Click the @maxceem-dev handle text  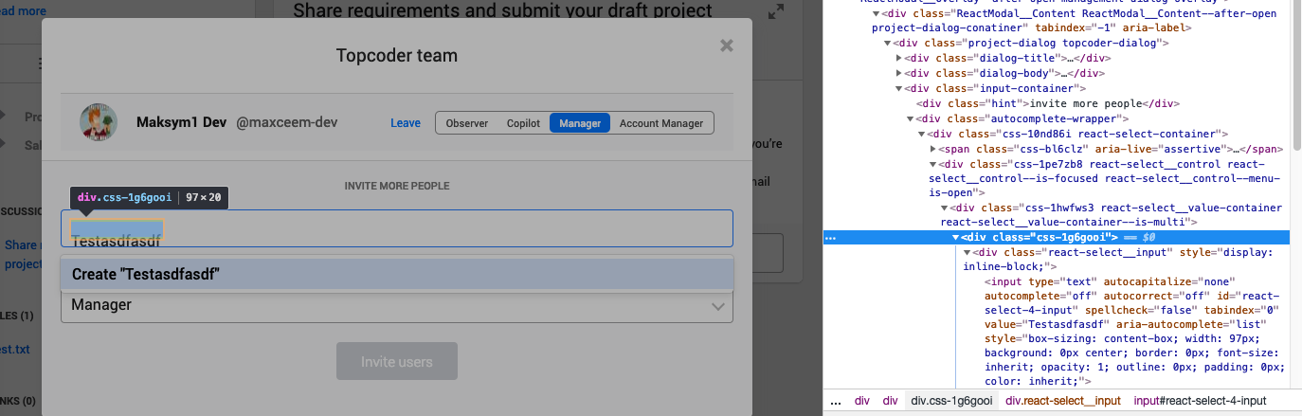click(x=287, y=123)
